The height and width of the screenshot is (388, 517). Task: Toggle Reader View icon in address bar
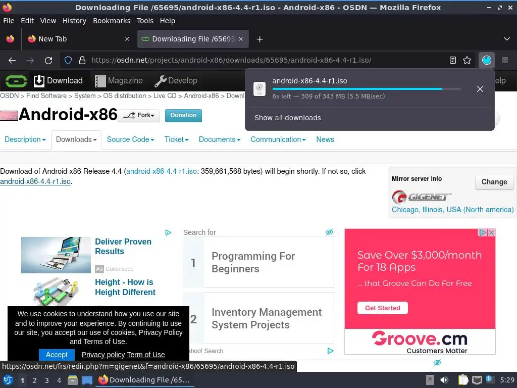point(453,60)
